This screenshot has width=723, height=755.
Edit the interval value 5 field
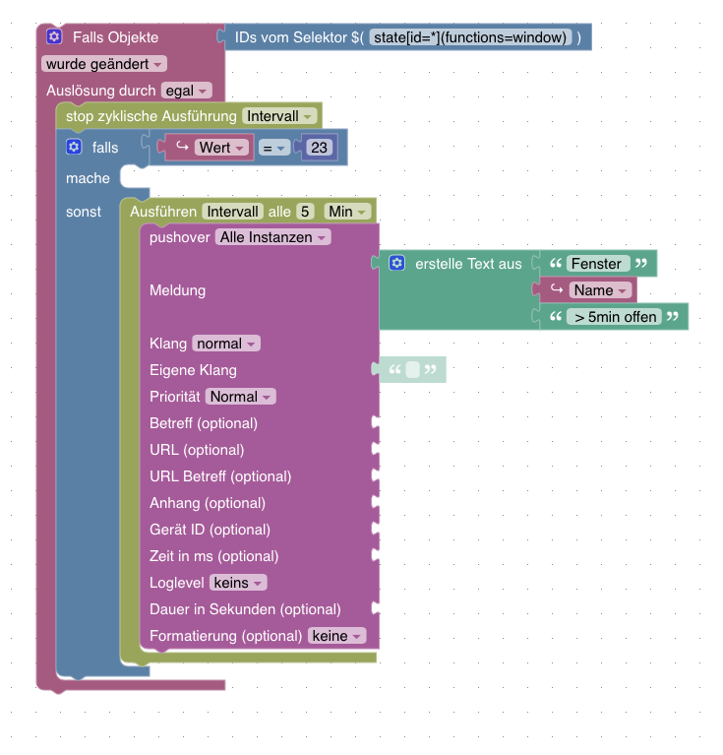point(305,212)
